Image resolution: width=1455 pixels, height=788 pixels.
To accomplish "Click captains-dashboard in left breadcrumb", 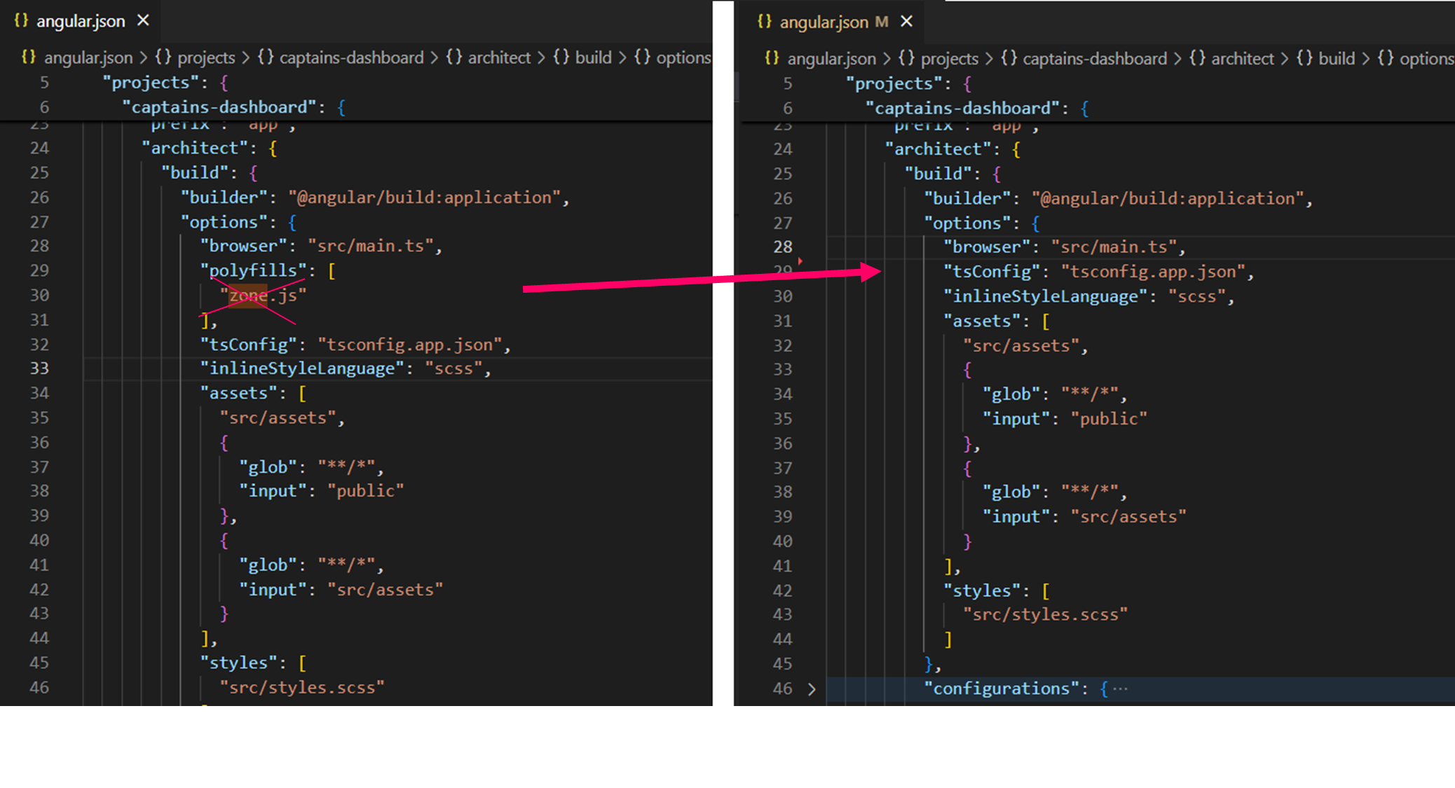I will click(x=351, y=57).
